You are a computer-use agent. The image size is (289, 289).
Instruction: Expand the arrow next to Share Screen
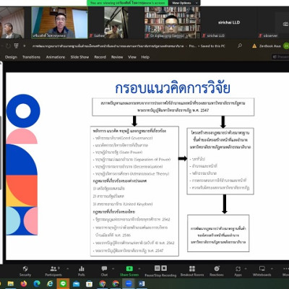click(139, 269)
